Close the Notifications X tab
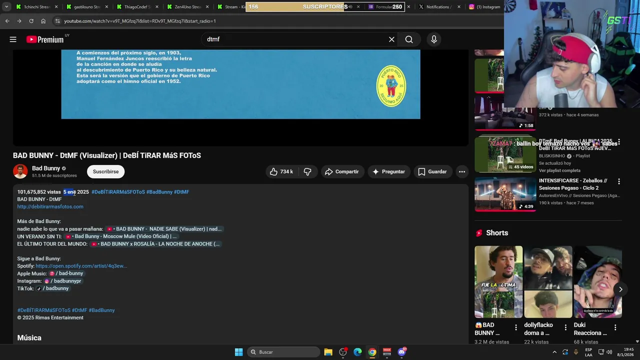This screenshot has width=640, height=360. coord(458,7)
